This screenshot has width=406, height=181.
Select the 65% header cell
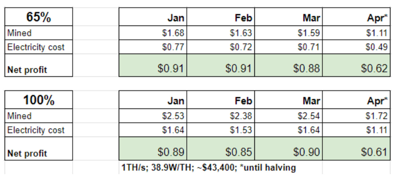point(39,17)
